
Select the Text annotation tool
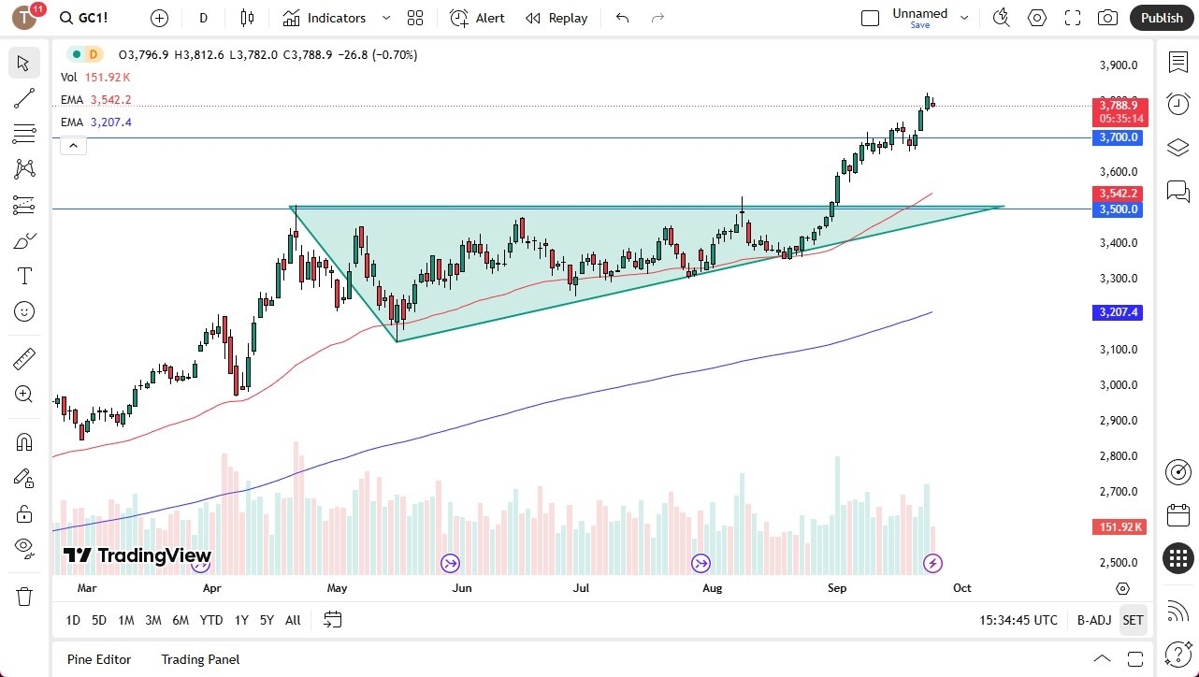click(x=23, y=275)
